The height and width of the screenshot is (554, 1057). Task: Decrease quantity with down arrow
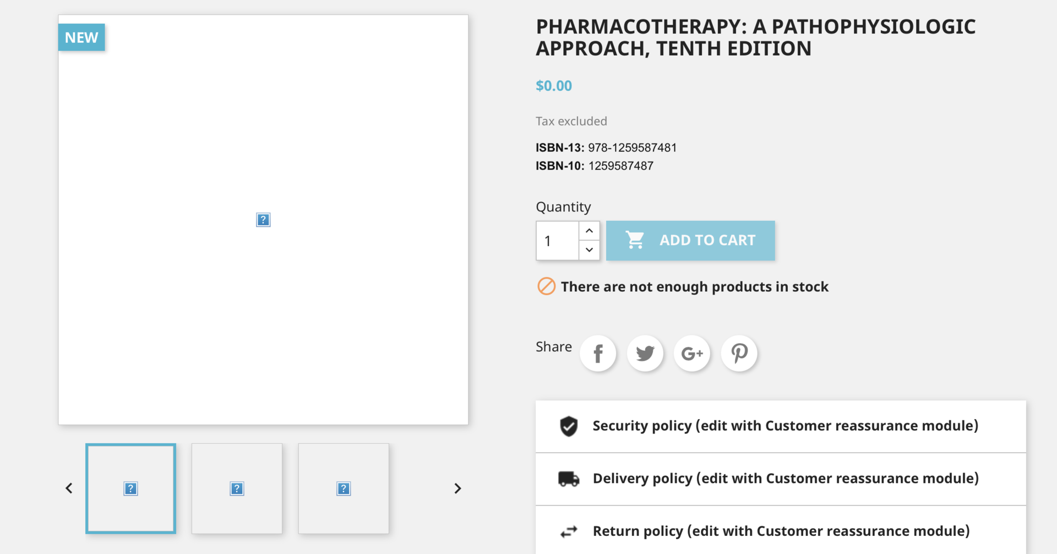(x=589, y=250)
